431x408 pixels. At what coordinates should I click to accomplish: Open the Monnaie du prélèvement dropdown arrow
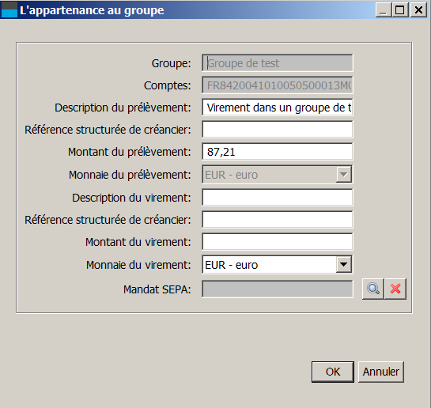click(x=343, y=175)
